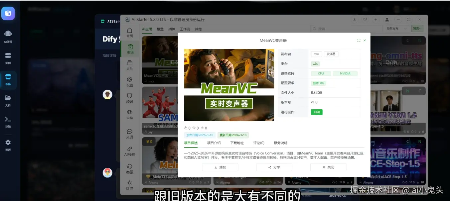Click the win platform tag
Viewport: 450px width, 201px height.
click(x=315, y=64)
